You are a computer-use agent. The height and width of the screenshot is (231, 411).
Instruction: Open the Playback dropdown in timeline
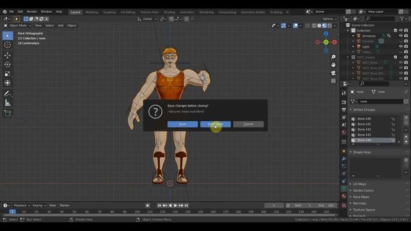21,205
